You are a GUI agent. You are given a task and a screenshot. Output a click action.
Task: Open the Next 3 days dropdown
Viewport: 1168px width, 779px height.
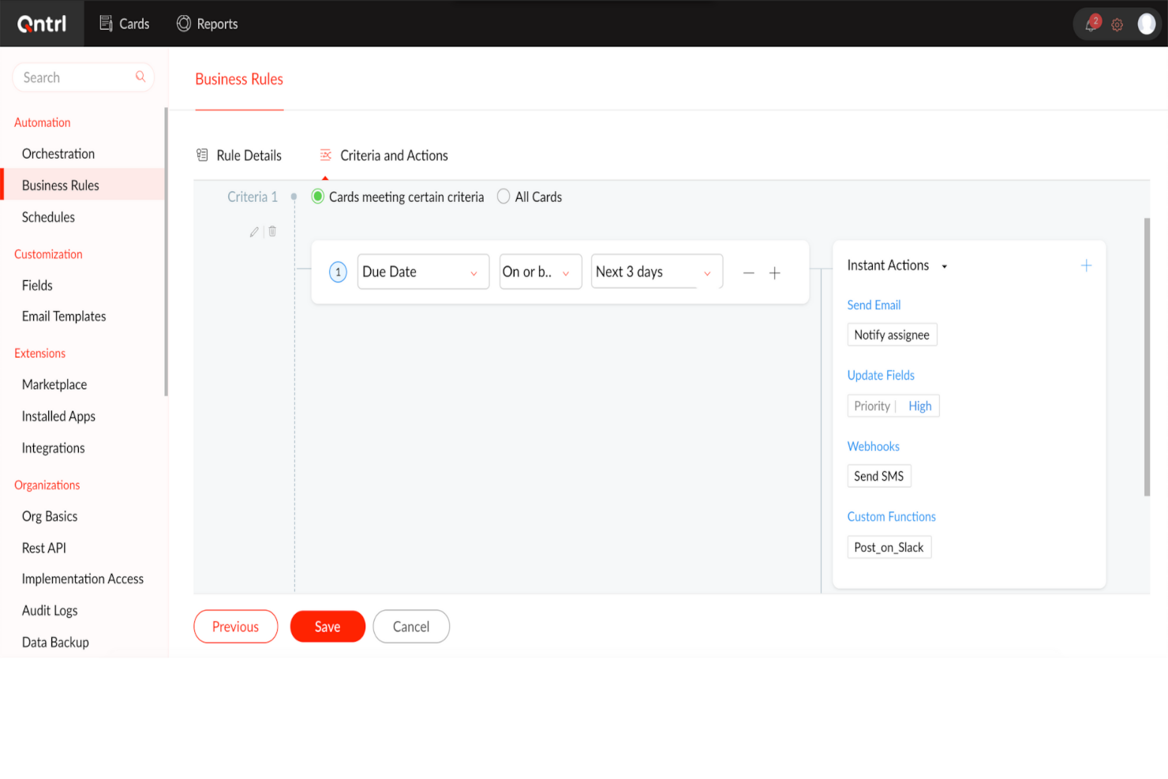click(x=657, y=272)
